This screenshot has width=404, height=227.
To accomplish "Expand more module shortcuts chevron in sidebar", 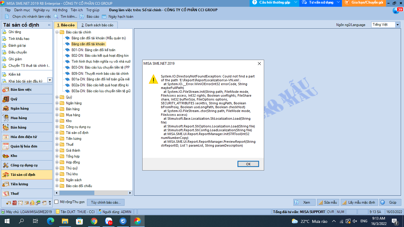I will (50, 203).
